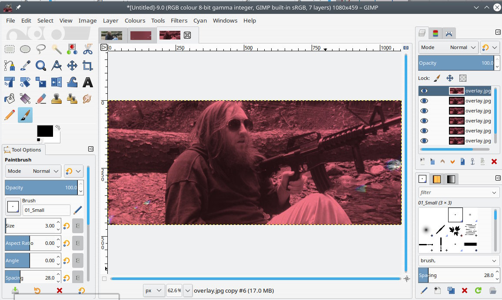The width and height of the screenshot is (502, 300).
Task: Select the Smudge tool
Action: [88, 99]
